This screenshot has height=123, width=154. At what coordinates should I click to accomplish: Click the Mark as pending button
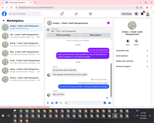[x=63, y=35]
